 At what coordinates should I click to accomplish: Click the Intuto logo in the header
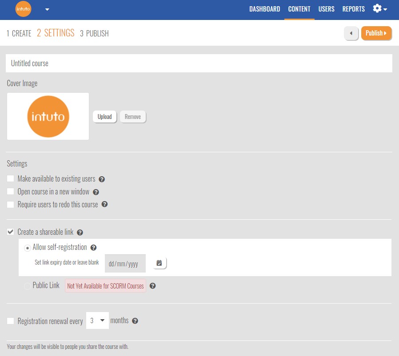(23, 9)
